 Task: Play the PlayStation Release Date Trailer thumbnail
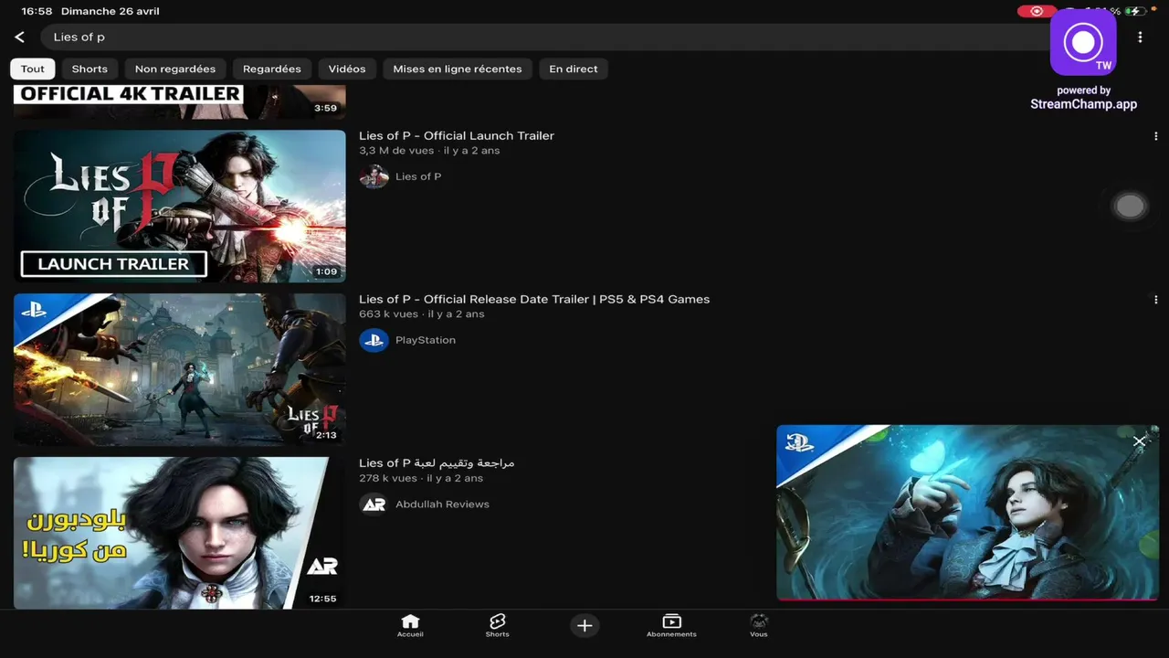[x=180, y=369]
